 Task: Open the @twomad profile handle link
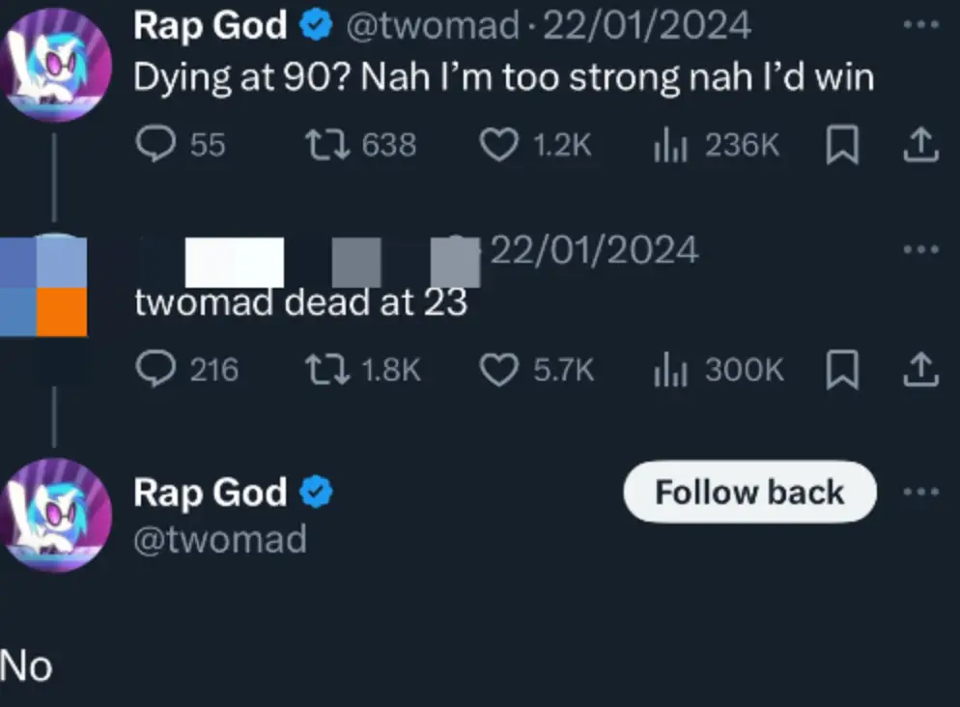[x=222, y=539]
